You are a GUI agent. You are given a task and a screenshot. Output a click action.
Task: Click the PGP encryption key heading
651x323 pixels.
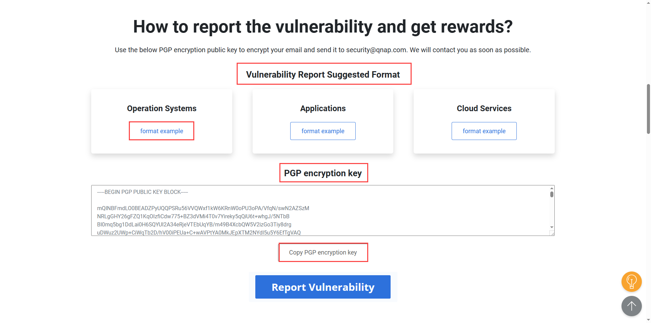pos(323,173)
